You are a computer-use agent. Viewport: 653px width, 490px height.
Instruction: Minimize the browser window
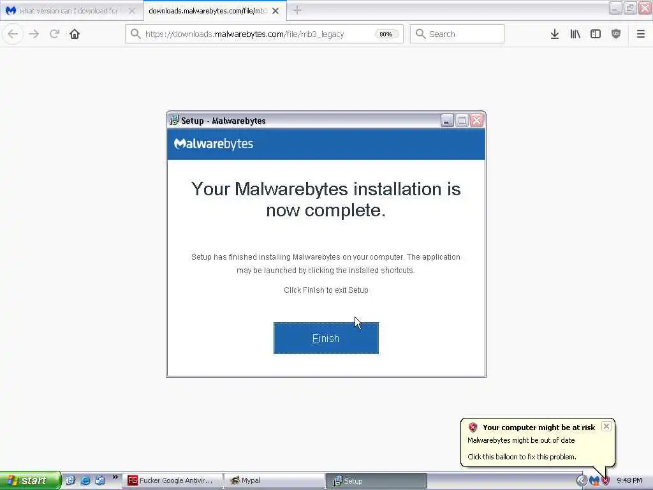(x=615, y=8)
